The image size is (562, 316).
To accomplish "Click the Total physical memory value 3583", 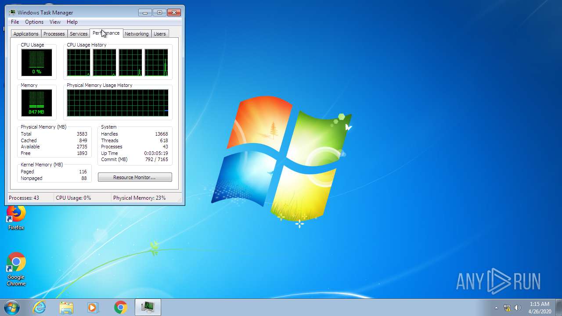I will (x=82, y=134).
